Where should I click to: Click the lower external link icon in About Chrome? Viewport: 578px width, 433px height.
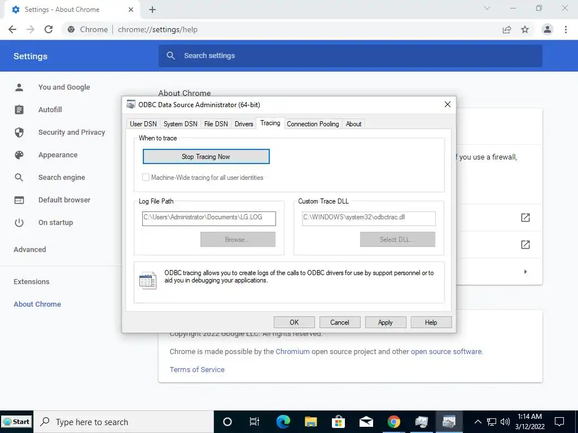[x=526, y=245]
